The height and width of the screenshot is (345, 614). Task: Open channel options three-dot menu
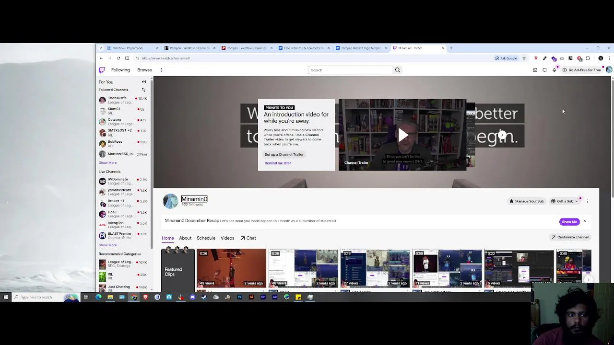(588, 201)
